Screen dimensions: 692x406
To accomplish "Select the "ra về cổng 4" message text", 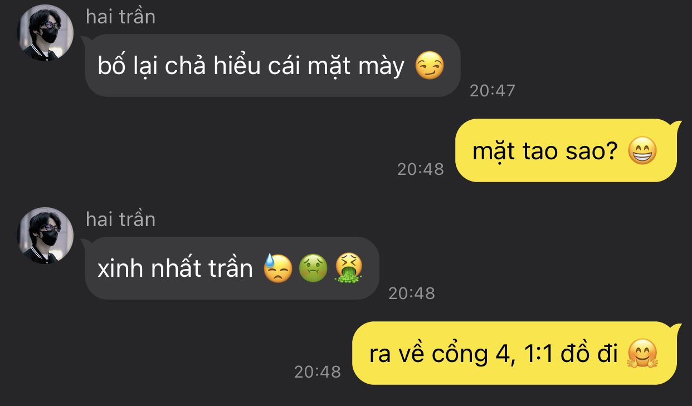I will point(493,354).
